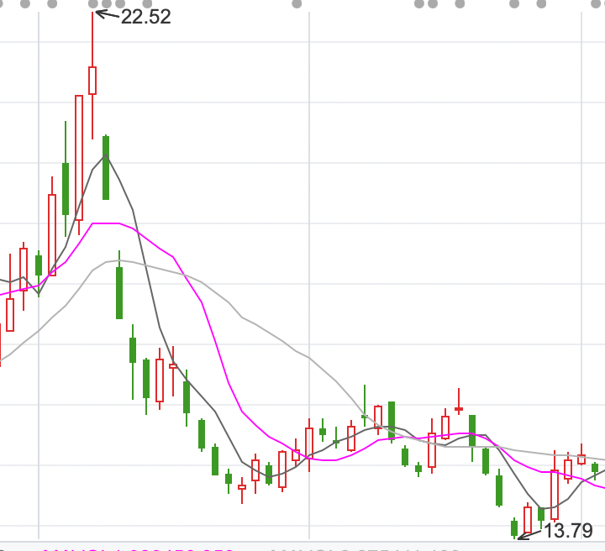Click the 22.52 high price label

(145, 17)
